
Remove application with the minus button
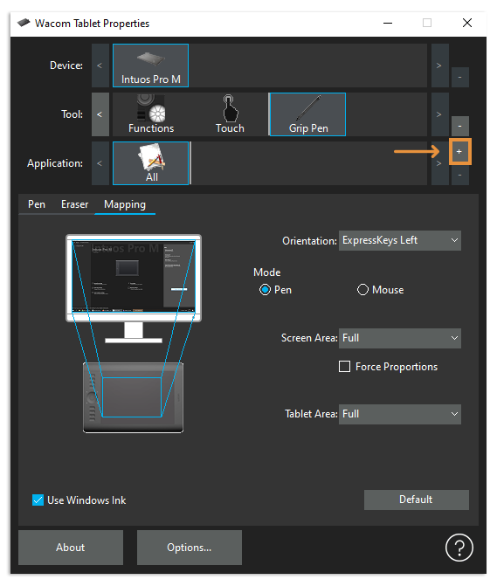[459, 175]
